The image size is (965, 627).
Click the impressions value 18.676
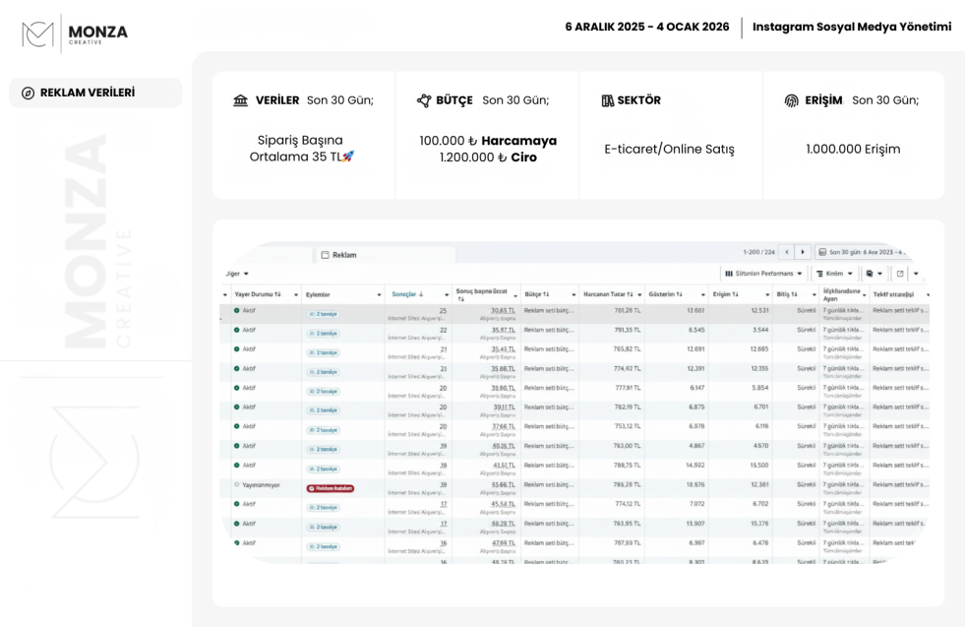click(x=694, y=484)
